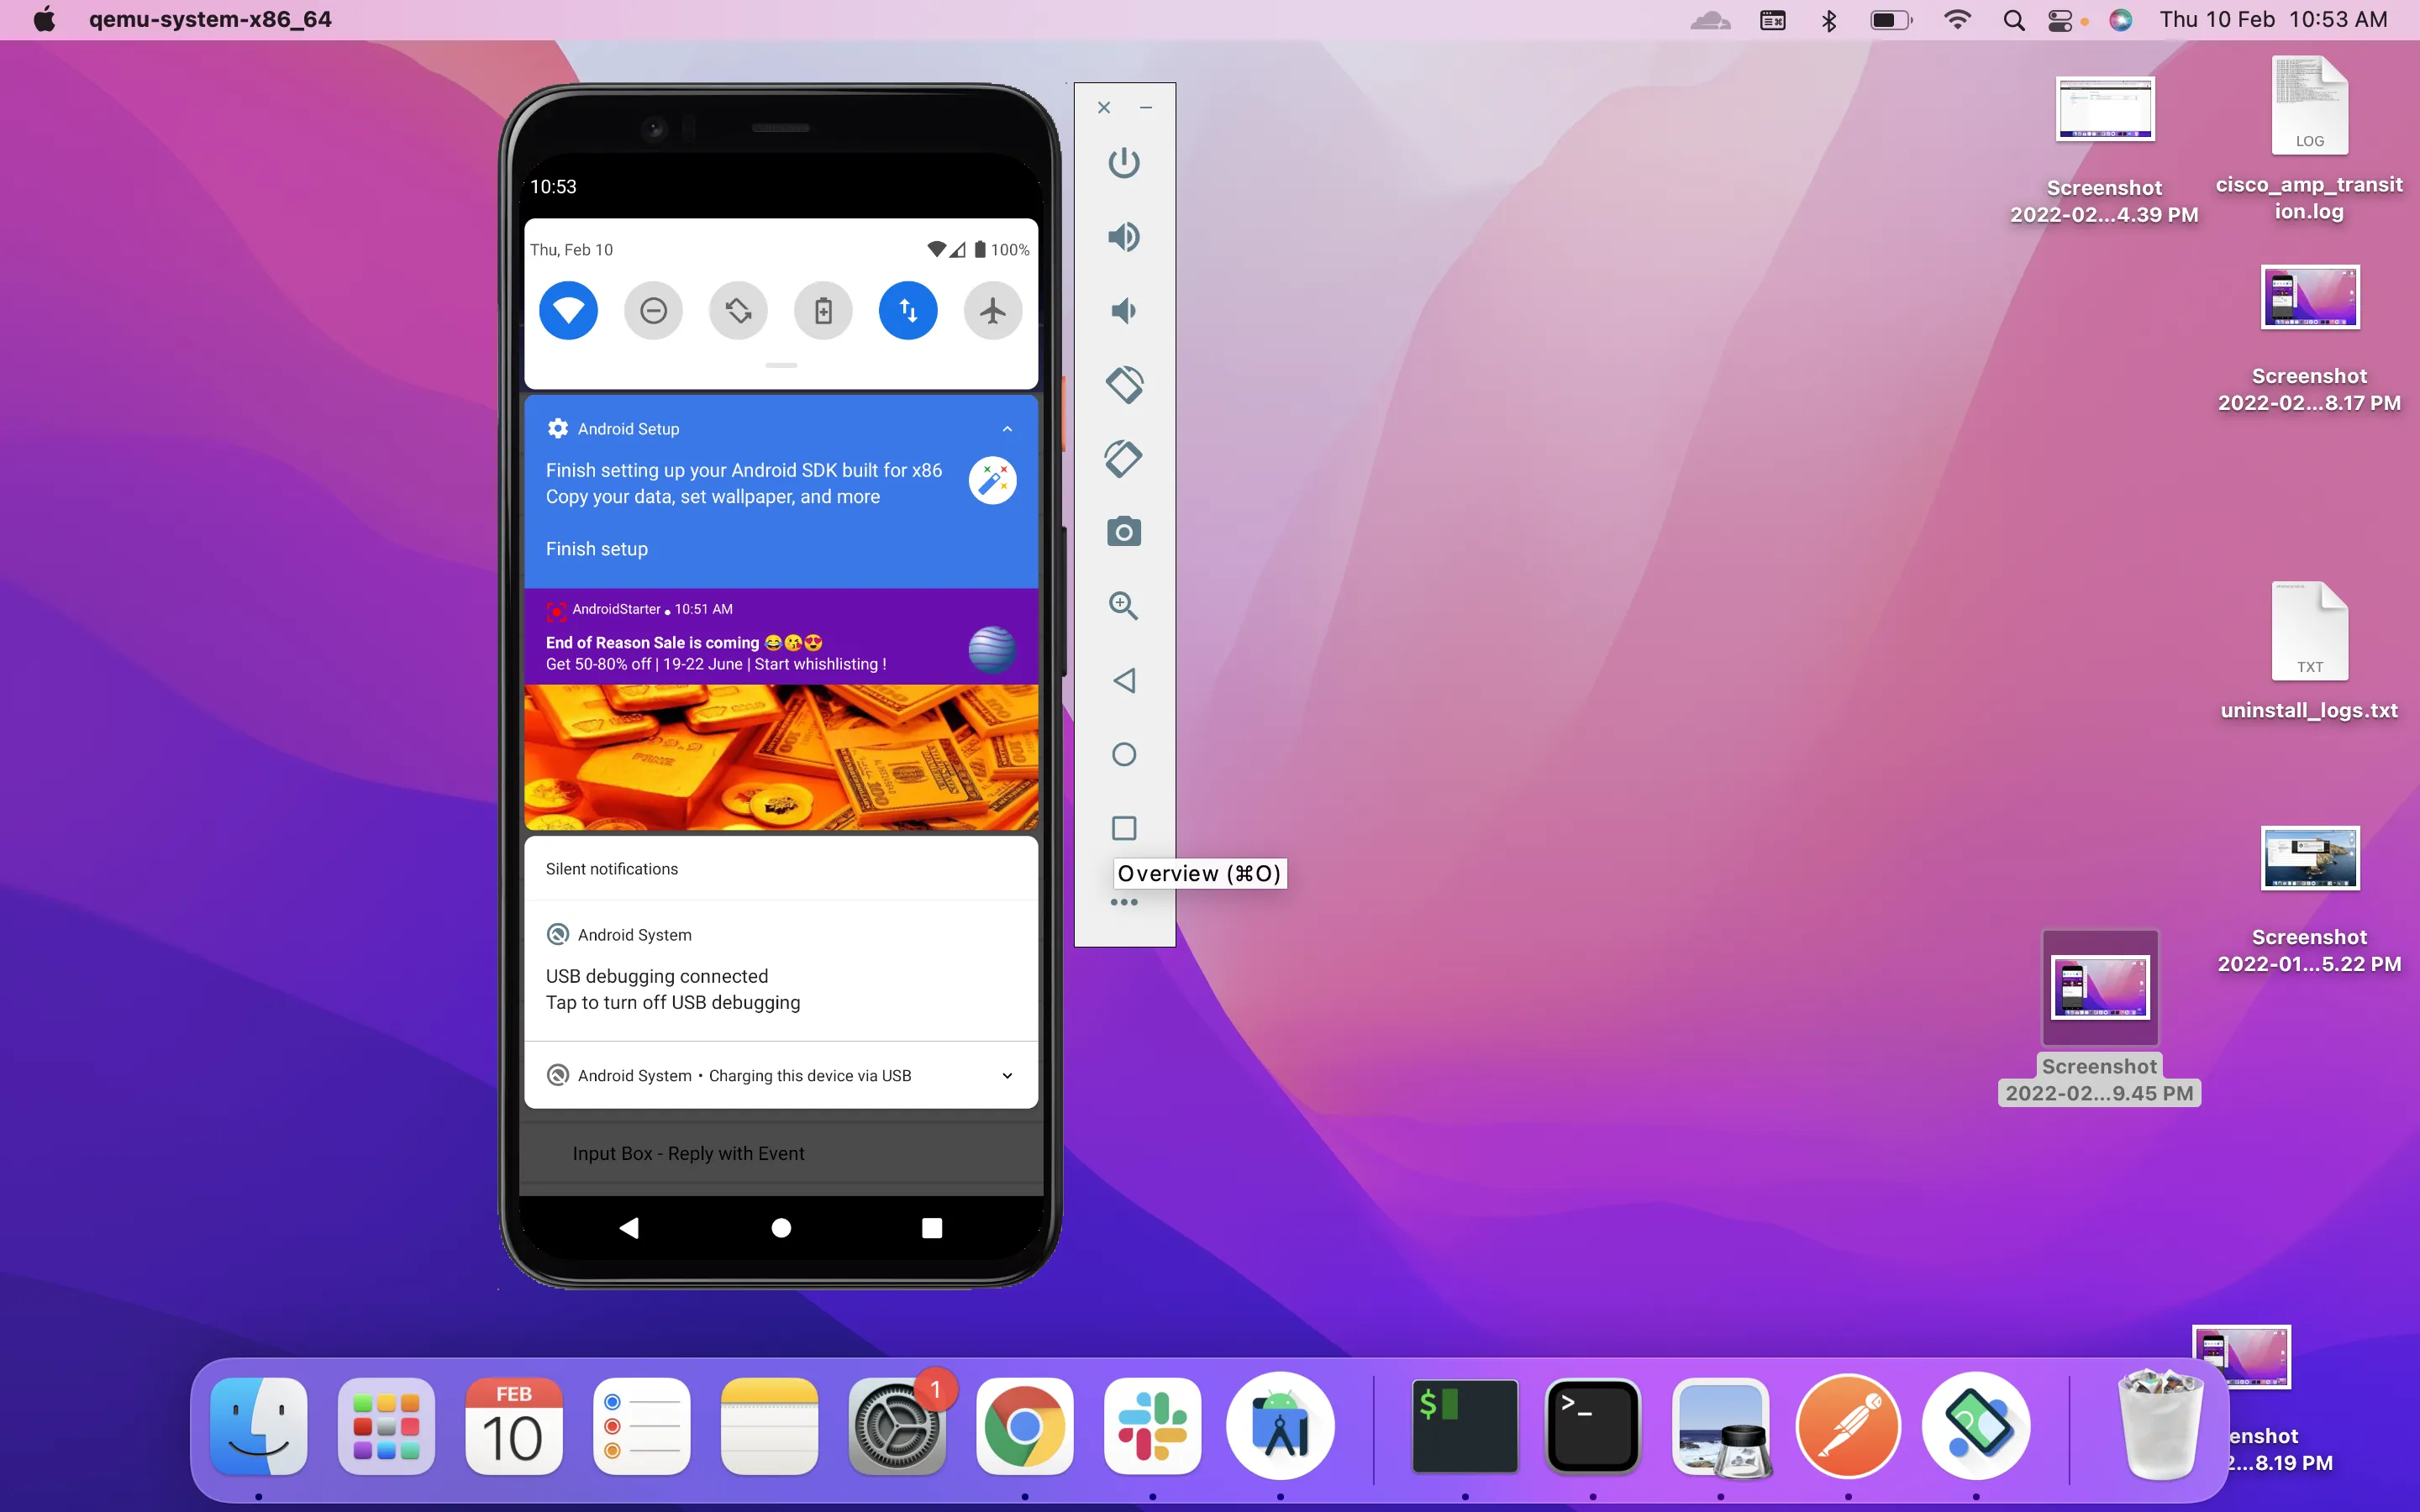Expand the Charging via USB notification
This screenshot has width=2420, height=1512.
(1007, 1076)
